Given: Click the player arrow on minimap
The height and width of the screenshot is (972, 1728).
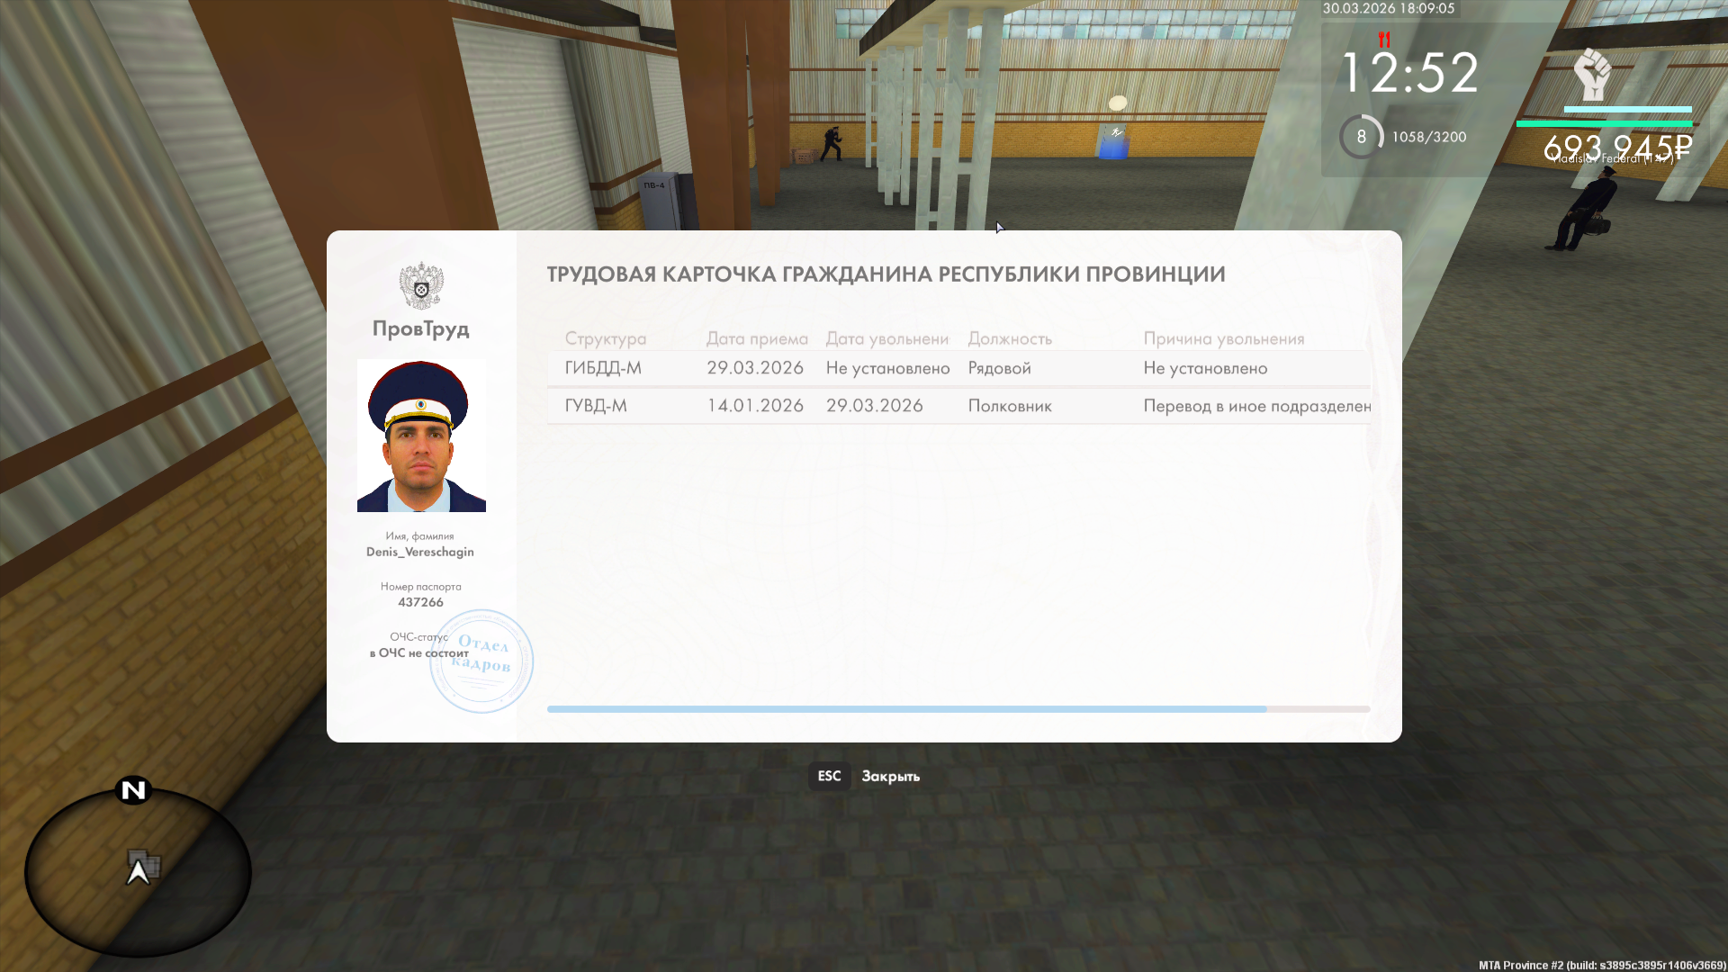Looking at the screenshot, I should click(x=138, y=871).
